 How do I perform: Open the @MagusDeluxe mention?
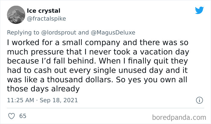[x=113, y=33]
